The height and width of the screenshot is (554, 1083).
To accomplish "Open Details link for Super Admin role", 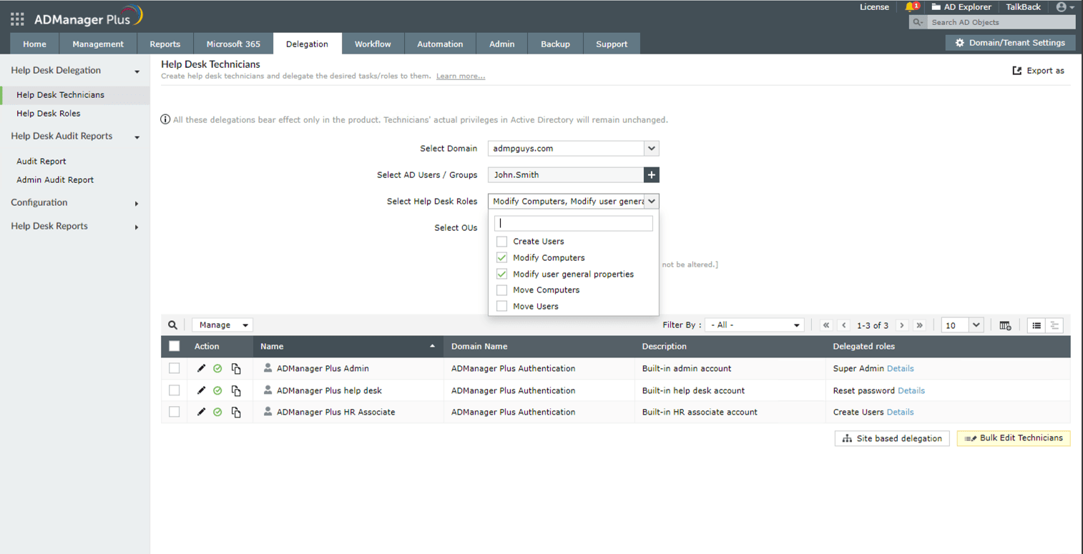I will [x=900, y=369].
